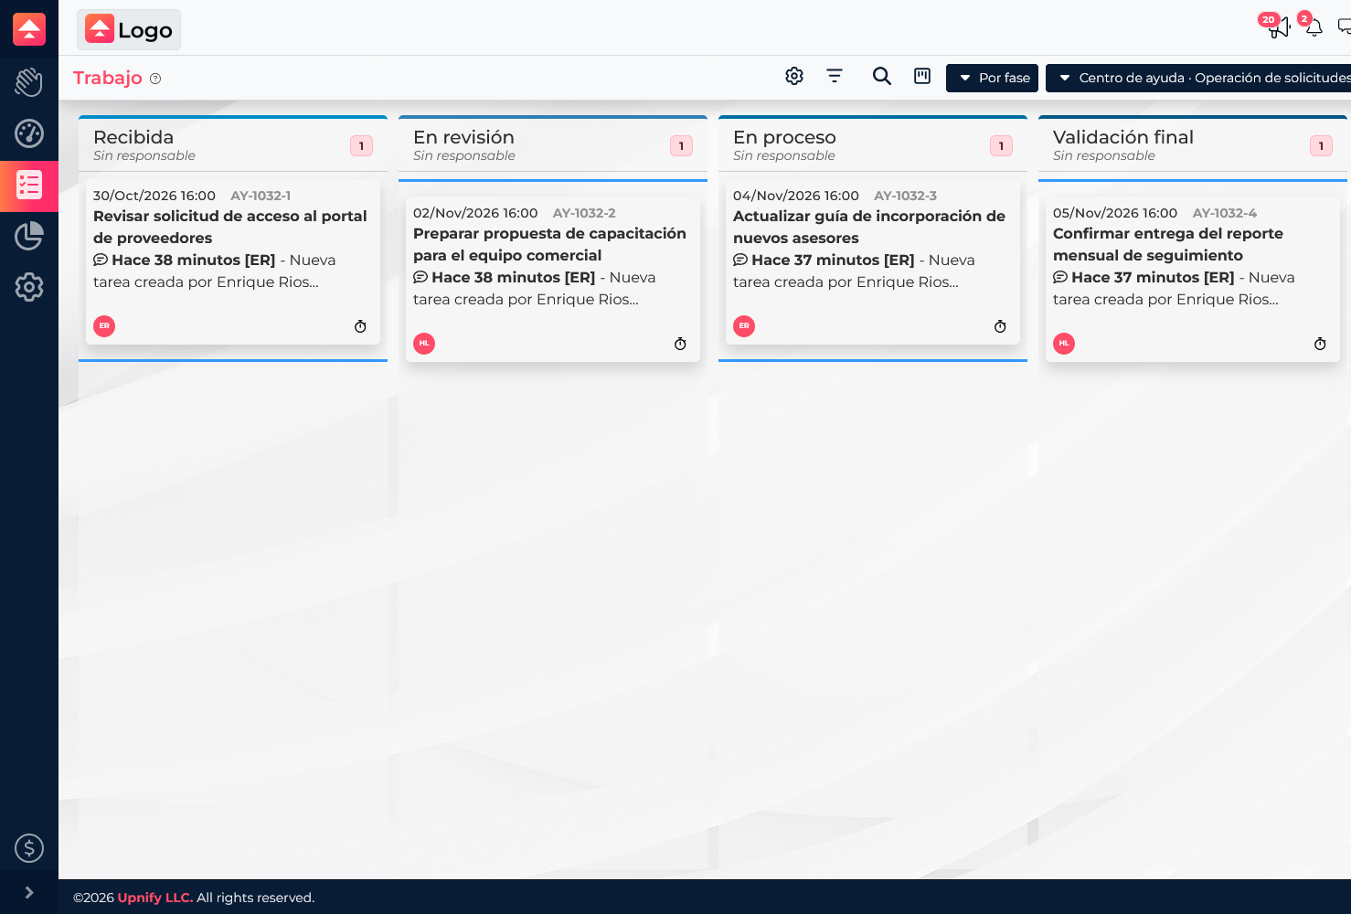
Task: Select the task list sidebar icon
Action: point(29,186)
